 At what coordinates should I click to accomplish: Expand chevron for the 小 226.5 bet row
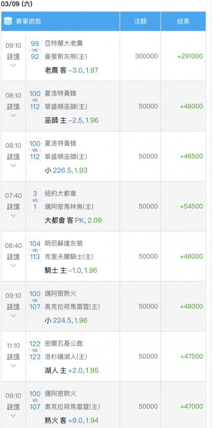(13, 165)
